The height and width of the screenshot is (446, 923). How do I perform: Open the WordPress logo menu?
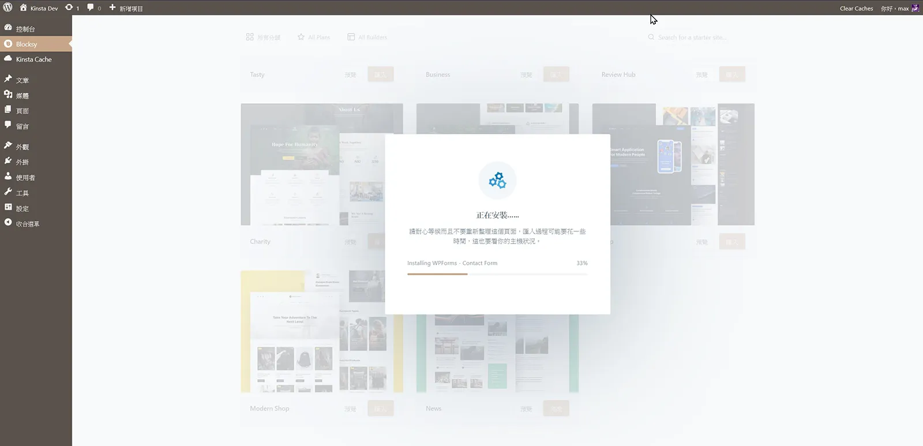(x=7, y=8)
